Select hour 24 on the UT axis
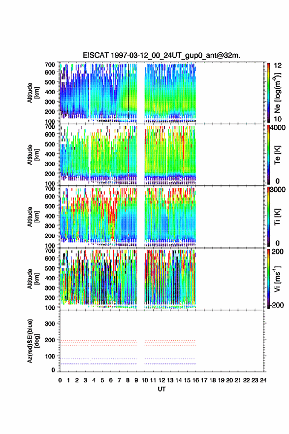Viewport: 289px width, 434px height. coord(263,380)
